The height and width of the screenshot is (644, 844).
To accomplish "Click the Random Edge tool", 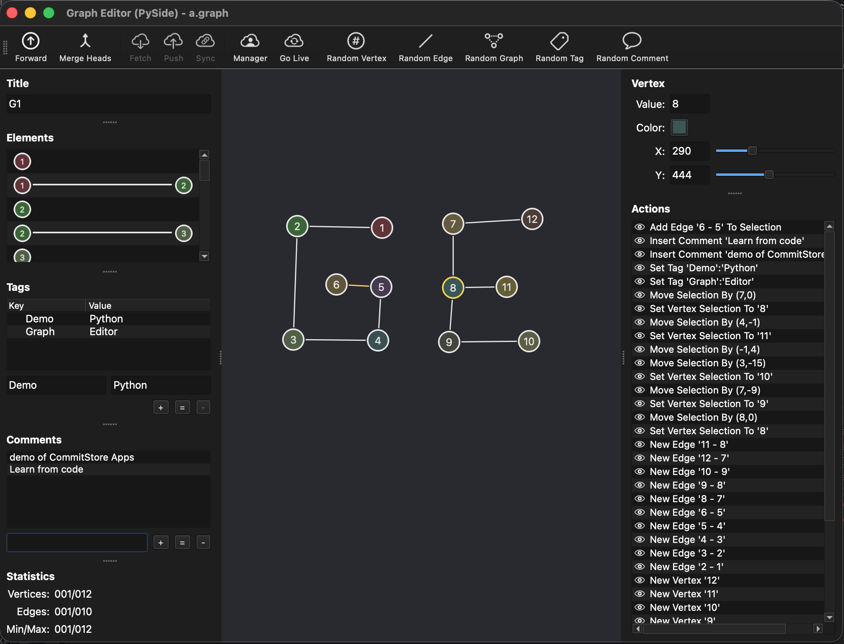I will [x=426, y=41].
